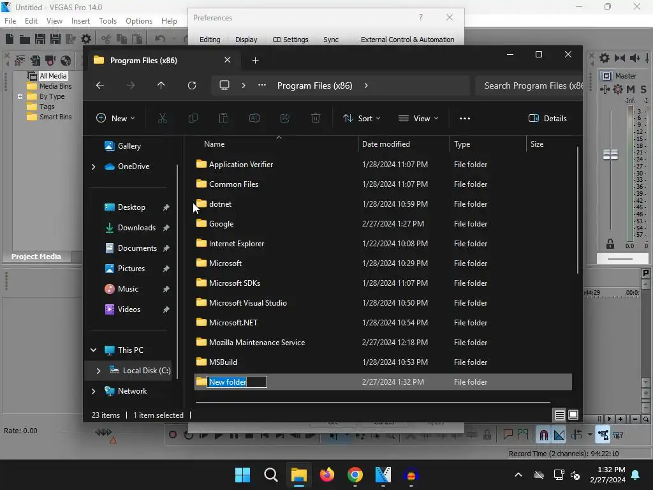Toggle Automatic Crossfades button

(559, 435)
